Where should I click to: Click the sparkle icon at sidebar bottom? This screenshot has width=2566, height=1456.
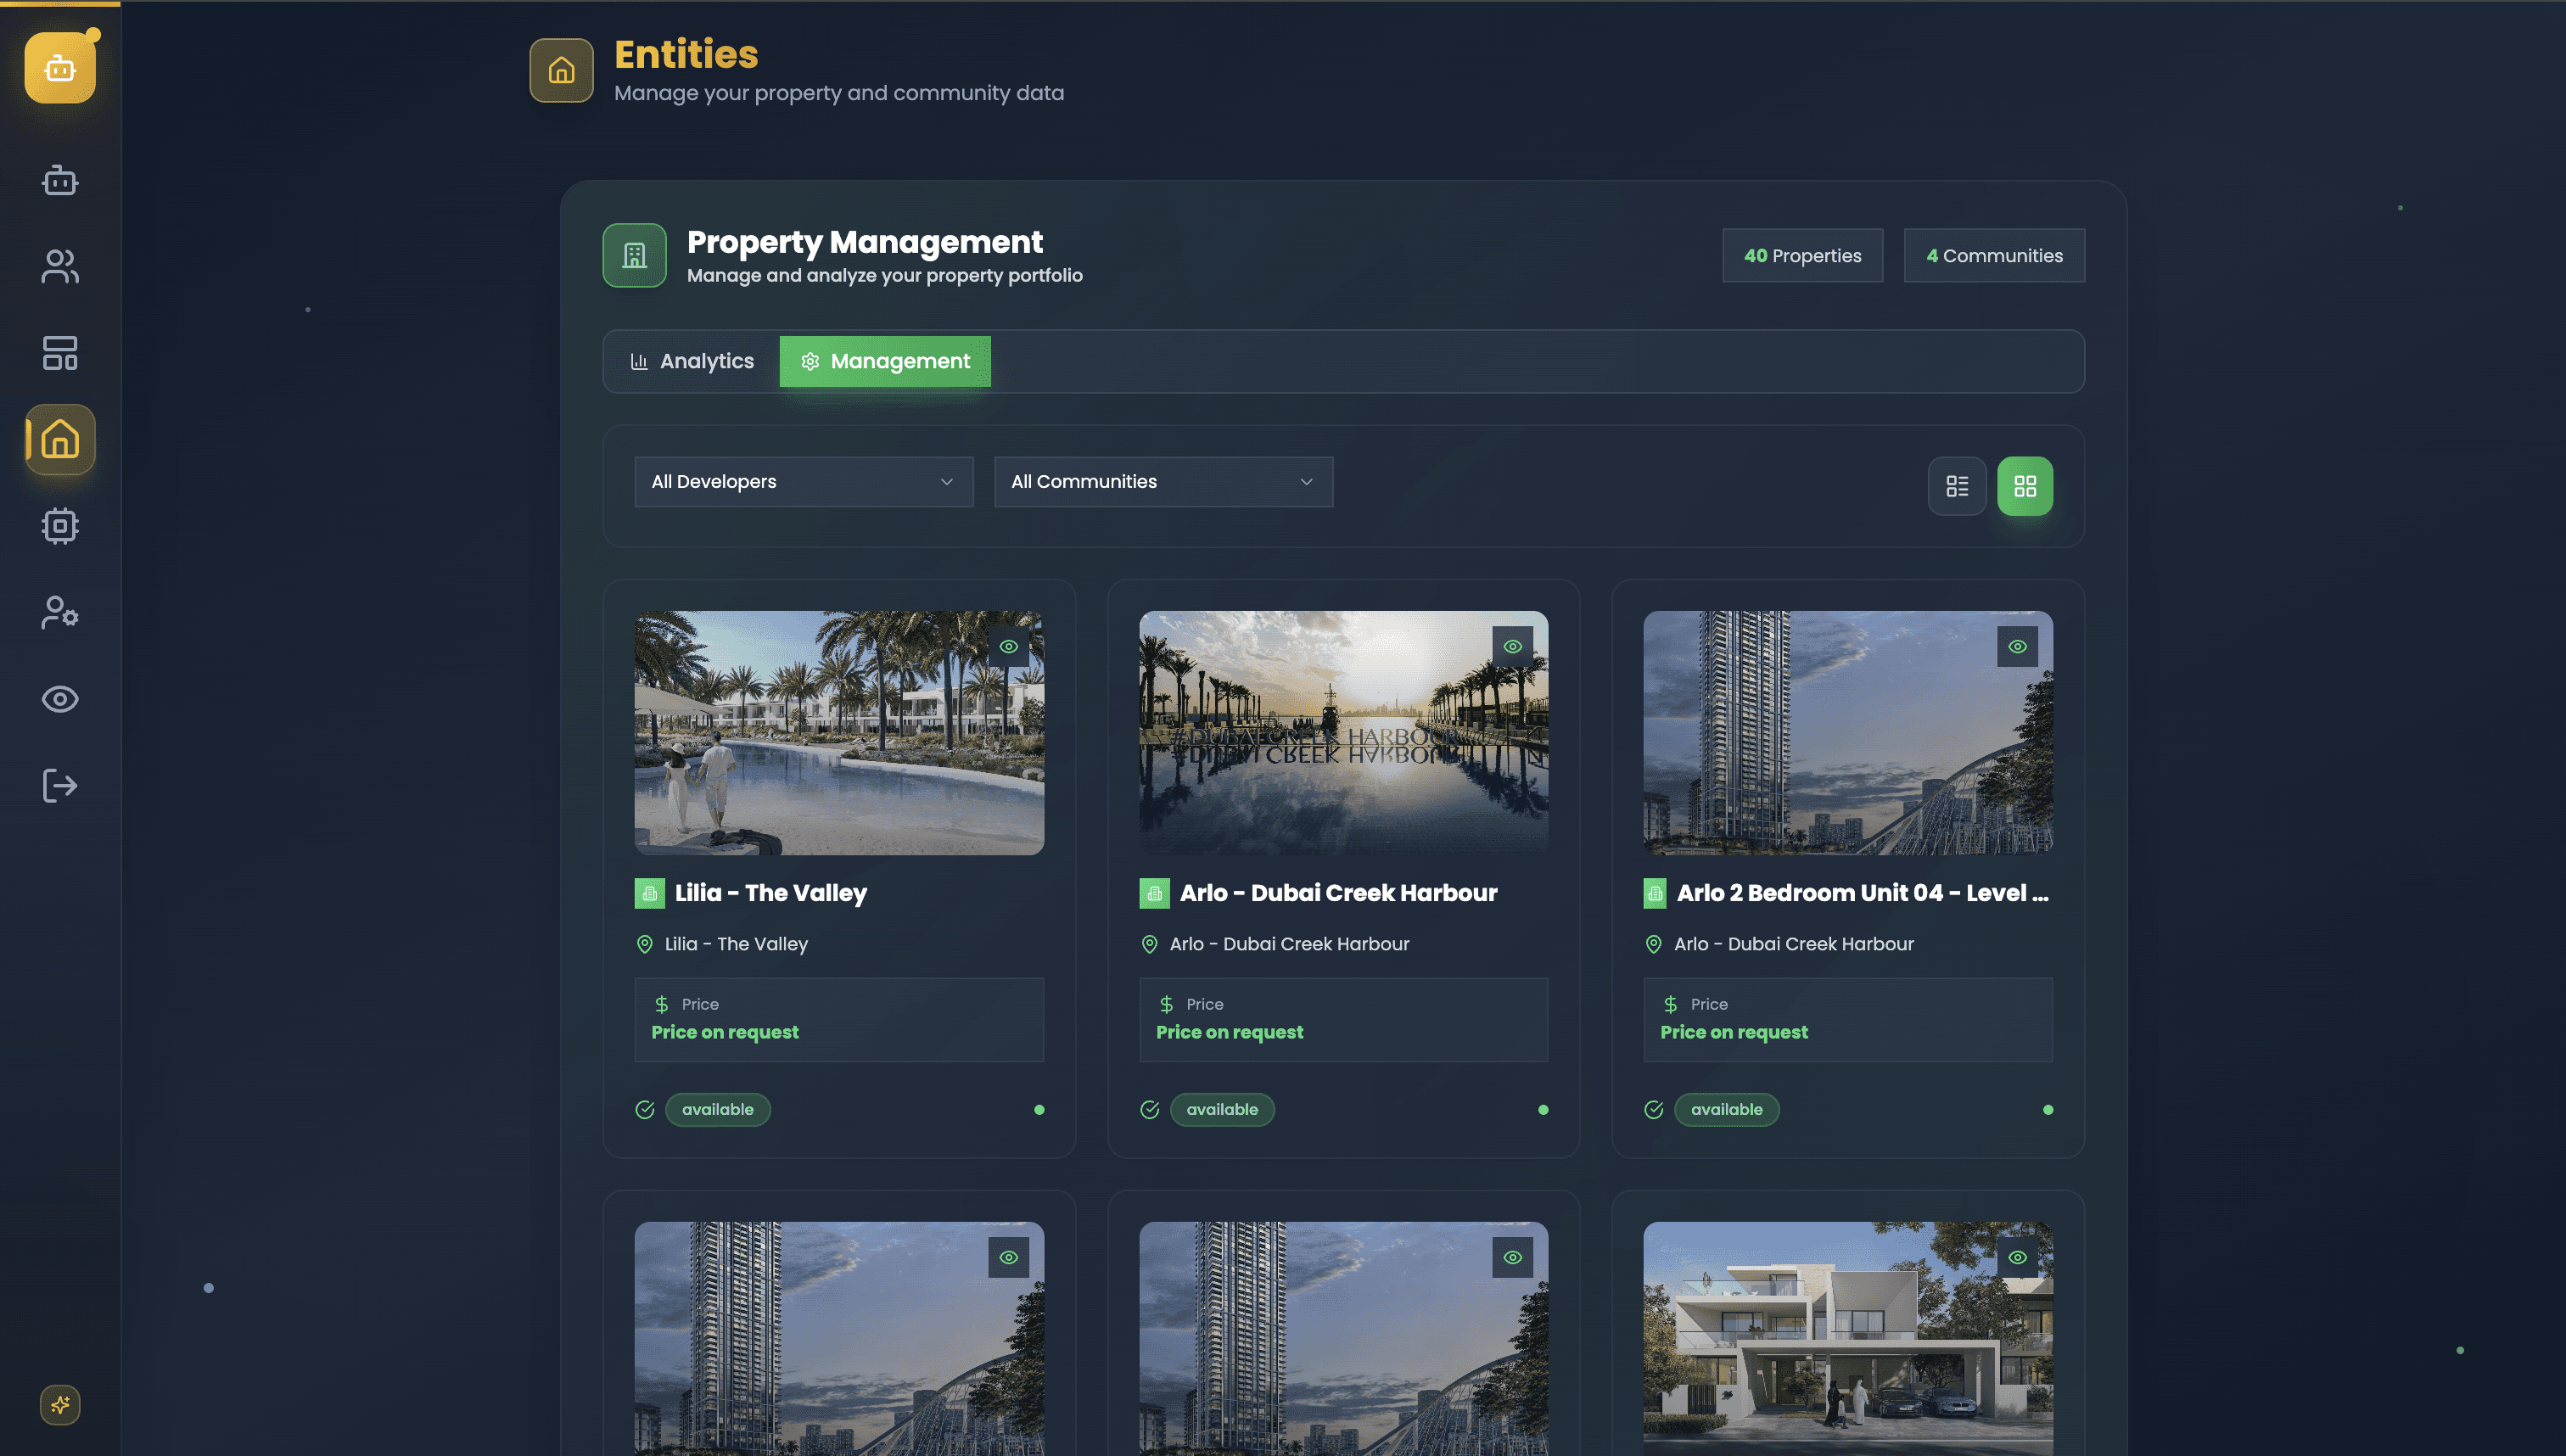tap(60, 1405)
